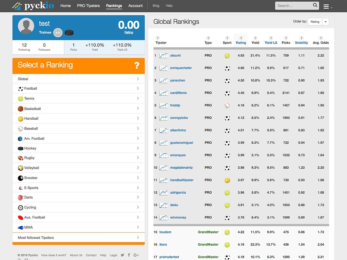The width and height of the screenshot is (347, 260).
Task: Open the Order by dropdown arrow
Action: coord(326,22)
